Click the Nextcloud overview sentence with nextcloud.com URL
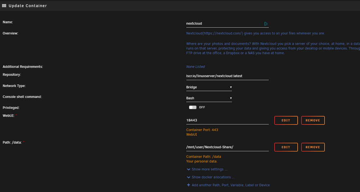This screenshot has width=360, height=192. click(x=256, y=33)
